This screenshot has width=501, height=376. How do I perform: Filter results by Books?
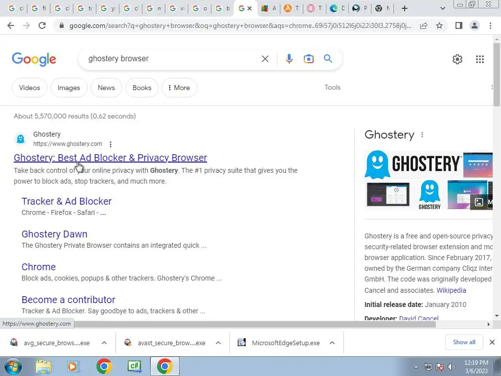pos(142,88)
